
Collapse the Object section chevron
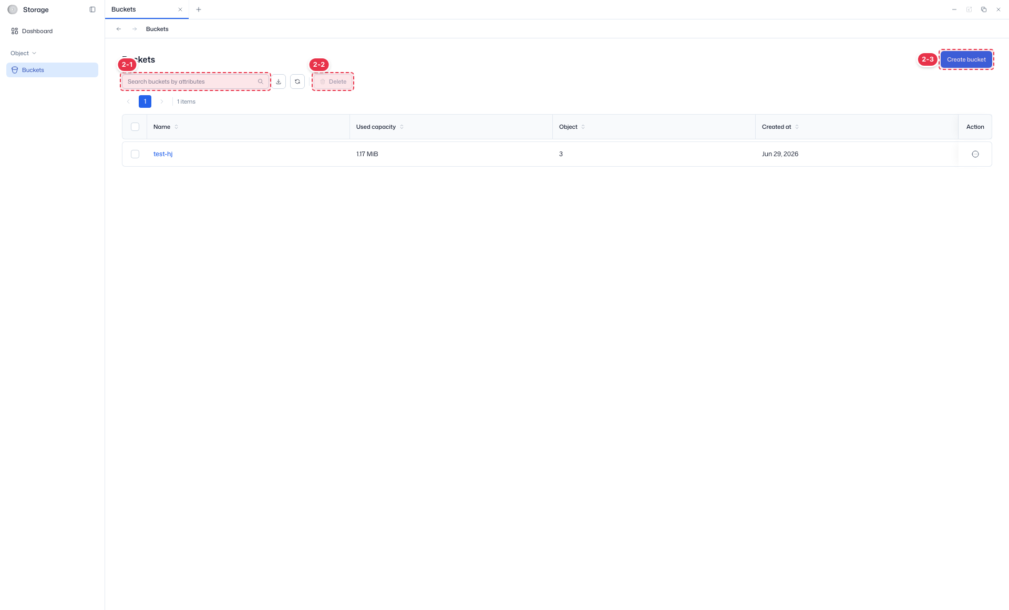34,53
